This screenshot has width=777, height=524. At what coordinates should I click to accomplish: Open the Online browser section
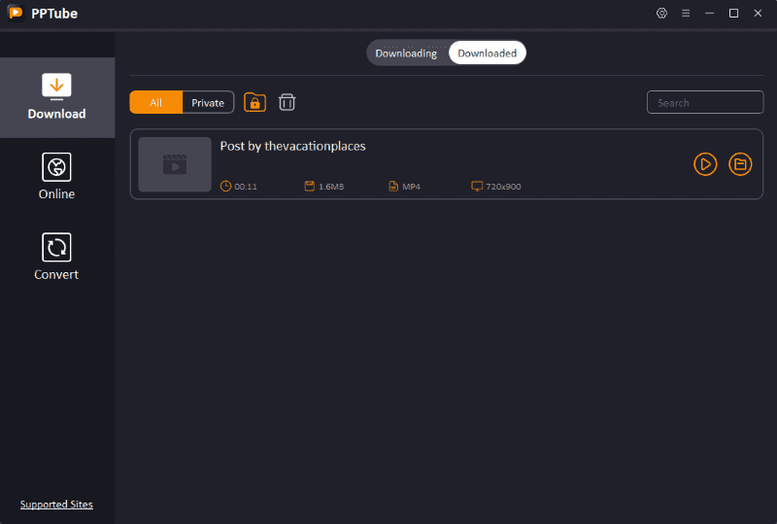coord(56,177)
